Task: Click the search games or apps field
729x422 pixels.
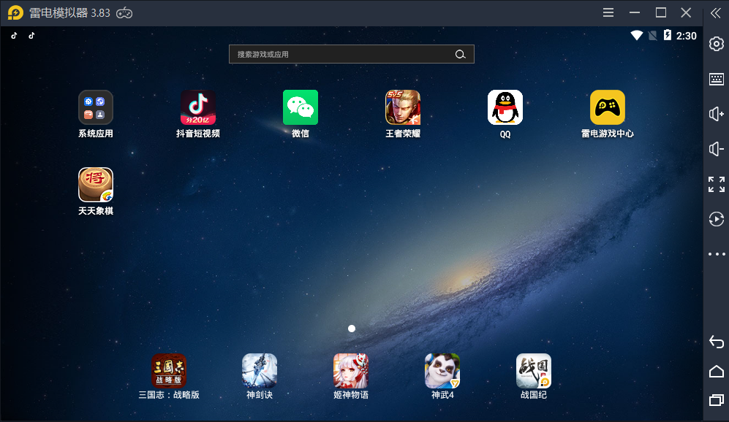Action: (x=340, y=54)
